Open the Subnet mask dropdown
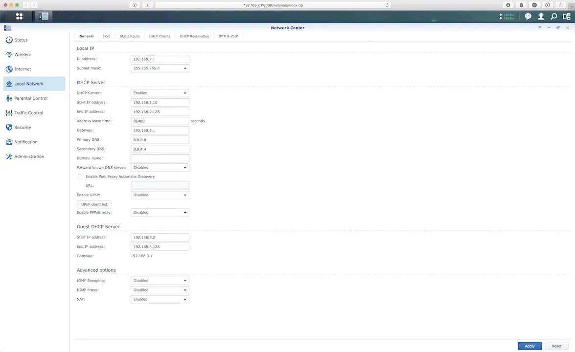Viewport: 575px width, 352px height. (x=160, y=68)
